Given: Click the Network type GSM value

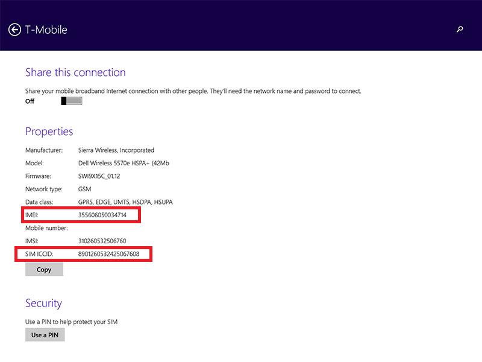Looking at the screenshot, I should (x=84, y=189).
